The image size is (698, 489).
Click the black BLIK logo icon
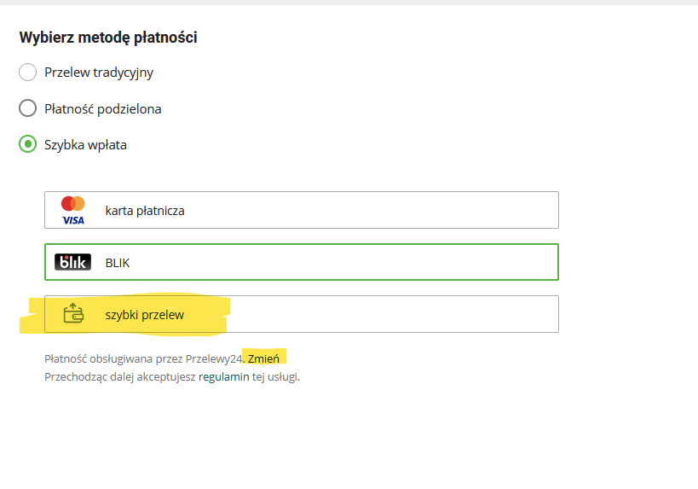[72, 263]
